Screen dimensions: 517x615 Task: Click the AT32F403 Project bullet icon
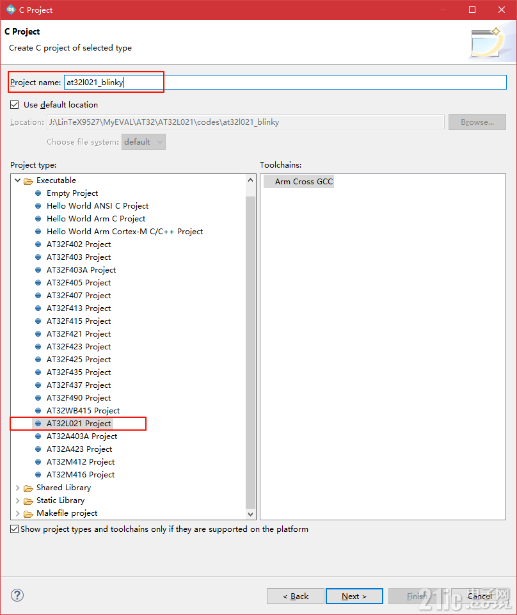tap(38, 257)
